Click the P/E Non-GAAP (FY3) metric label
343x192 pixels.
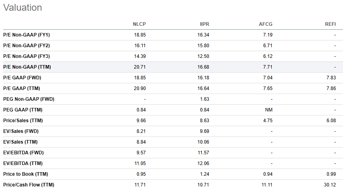pos(27,56)
